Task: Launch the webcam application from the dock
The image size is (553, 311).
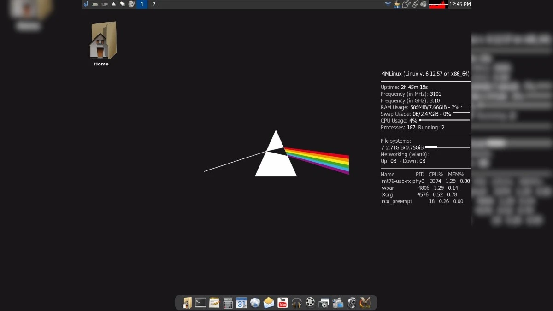Action: click(351, 303)
